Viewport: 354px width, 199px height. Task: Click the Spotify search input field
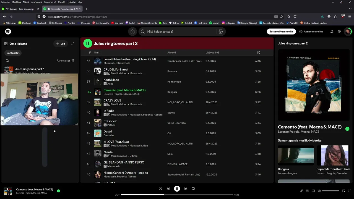click(181, 32)
